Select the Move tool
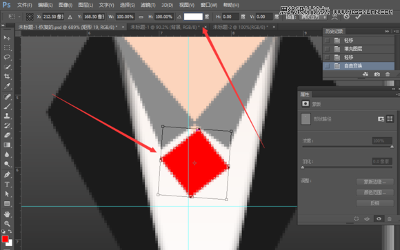This screenshot has width=400, height=250. pyautogui.click(x=7, y=39)
